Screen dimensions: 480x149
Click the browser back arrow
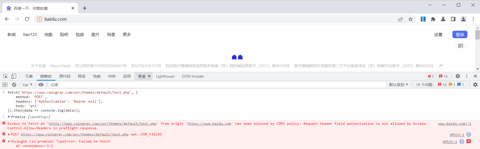7,19
